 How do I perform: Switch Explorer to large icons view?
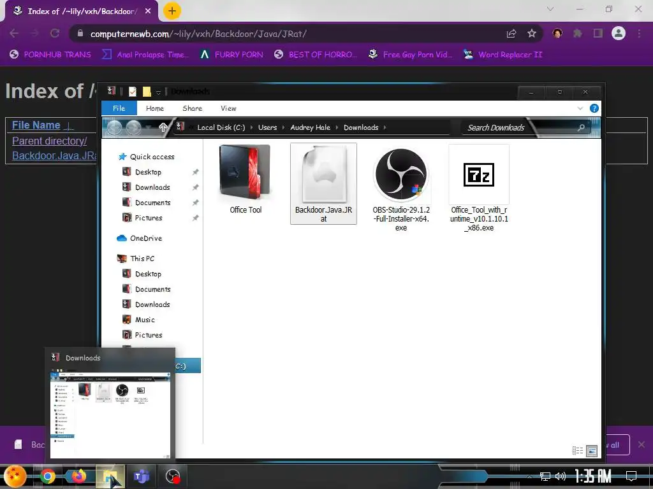592,450
